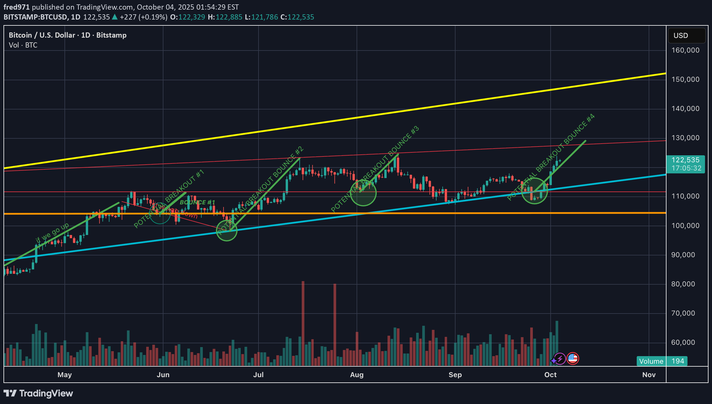Screen dimensions: 712x404
Task: Toggle visibility of the Volume pane value 194
Action: click(678, 361)
